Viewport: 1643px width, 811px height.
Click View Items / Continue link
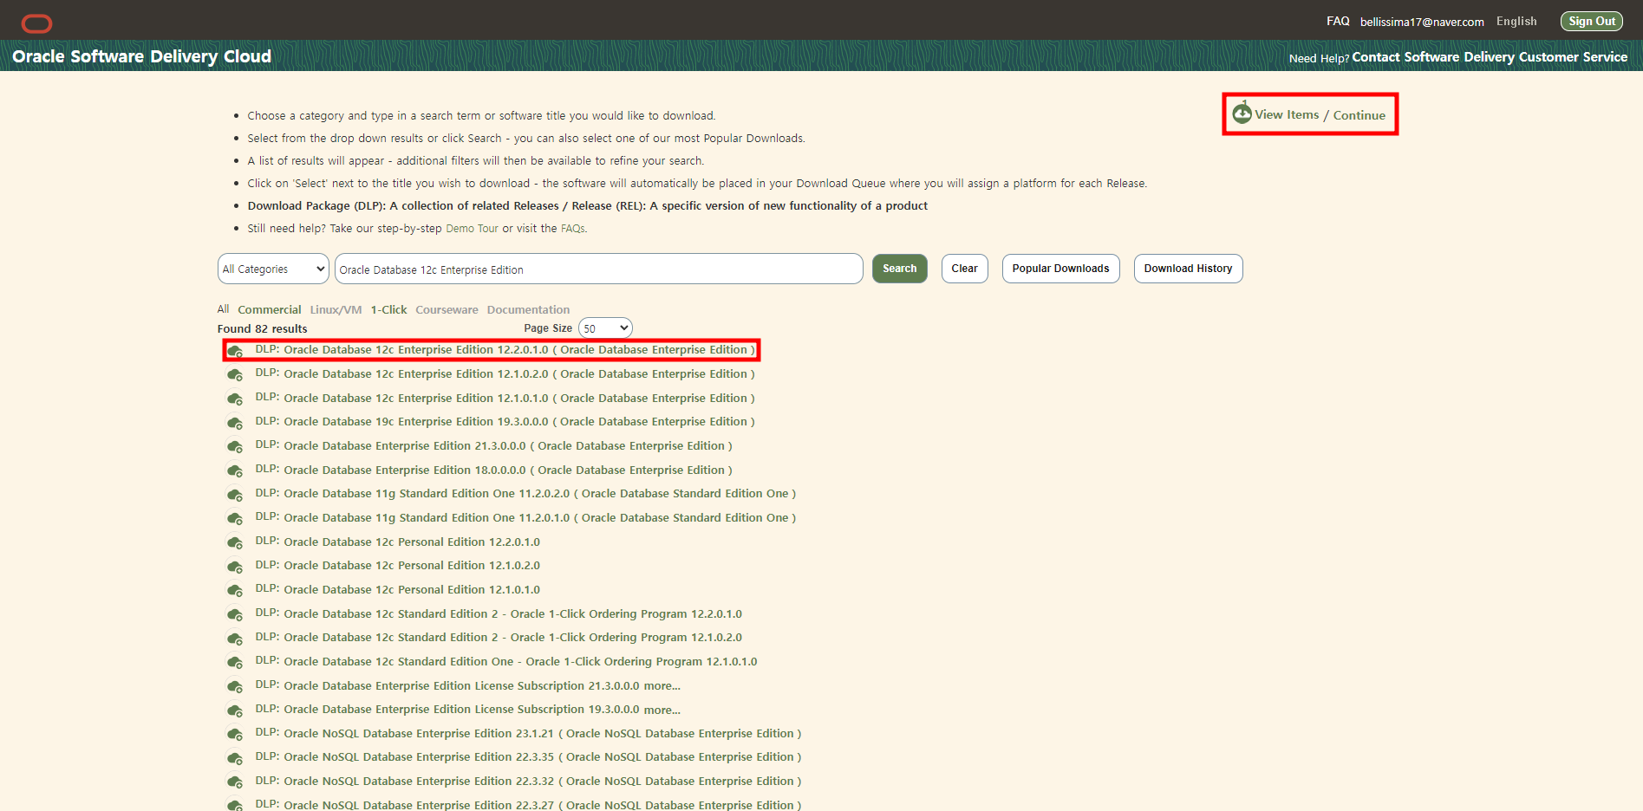point(1320,115)
